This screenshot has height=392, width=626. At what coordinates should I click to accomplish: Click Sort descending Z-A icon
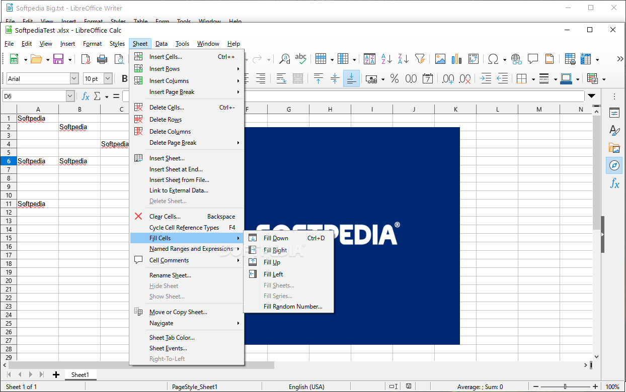click(403, 59)
